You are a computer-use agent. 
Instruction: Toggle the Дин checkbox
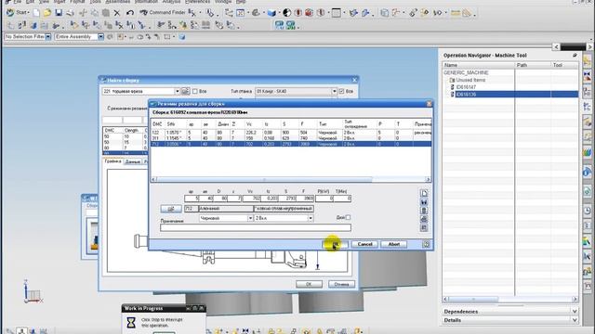[x=348, y=217]
